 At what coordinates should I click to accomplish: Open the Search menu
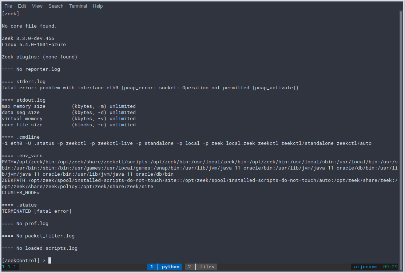pos(56,6)
